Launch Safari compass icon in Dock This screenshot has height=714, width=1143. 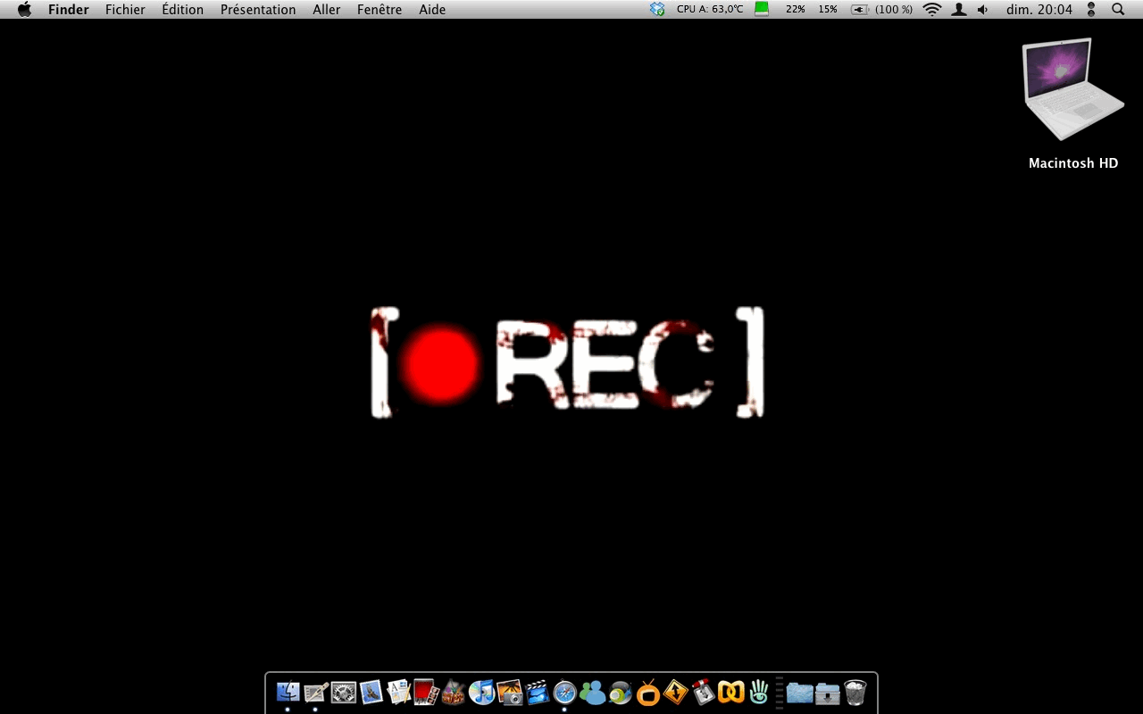pos(564,692)
